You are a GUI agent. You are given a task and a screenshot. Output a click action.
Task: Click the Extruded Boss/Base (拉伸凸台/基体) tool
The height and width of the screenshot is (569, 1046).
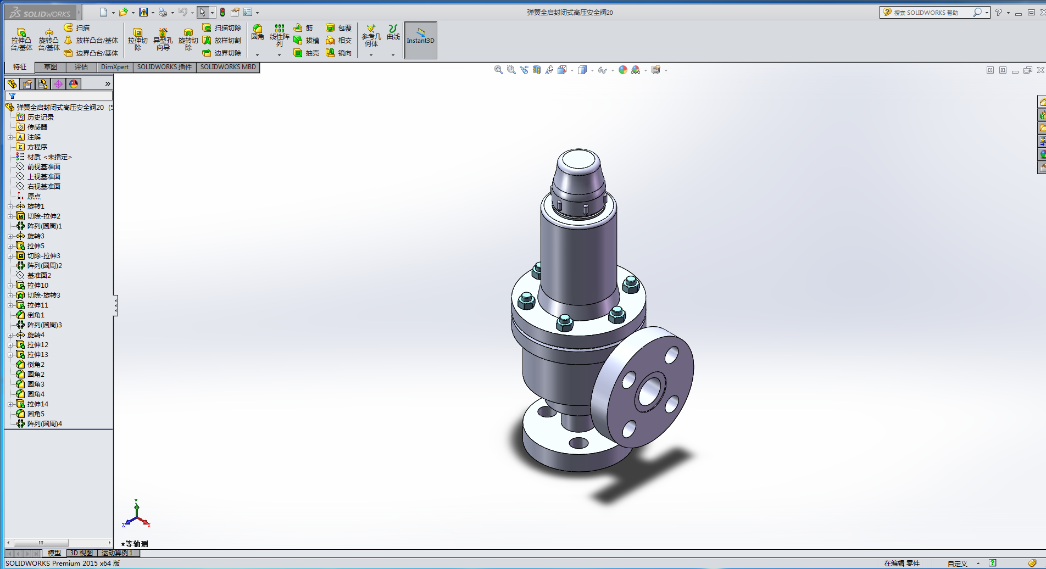tap(21, 40)
